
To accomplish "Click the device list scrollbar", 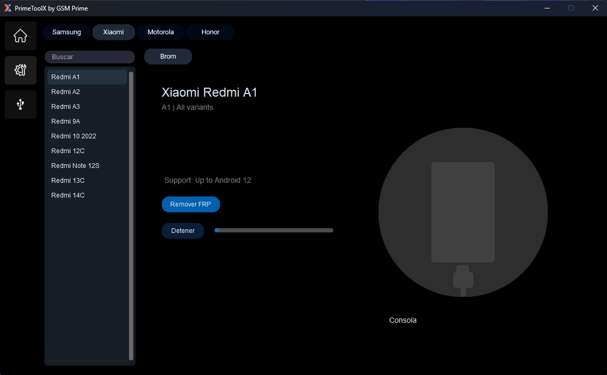I will pyautogui.click(x=131, y=211).
